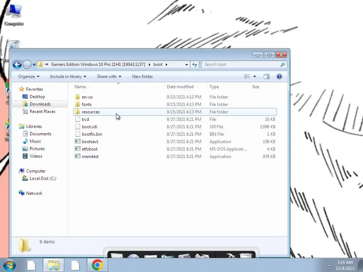Select the resources folder icon
The image size is (363, 272).
point(78,112)
